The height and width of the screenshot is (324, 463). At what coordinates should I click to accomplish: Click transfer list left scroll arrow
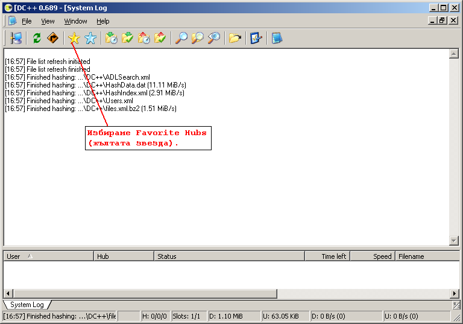(8, 294)
